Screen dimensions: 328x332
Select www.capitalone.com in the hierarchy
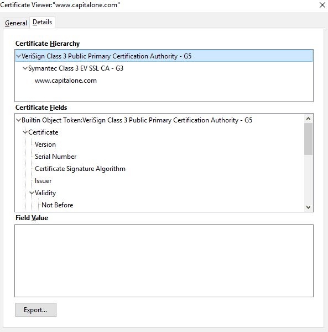click(66, 81)
